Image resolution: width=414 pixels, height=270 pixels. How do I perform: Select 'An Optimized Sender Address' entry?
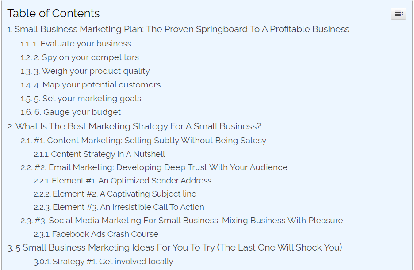coord(123,181)
